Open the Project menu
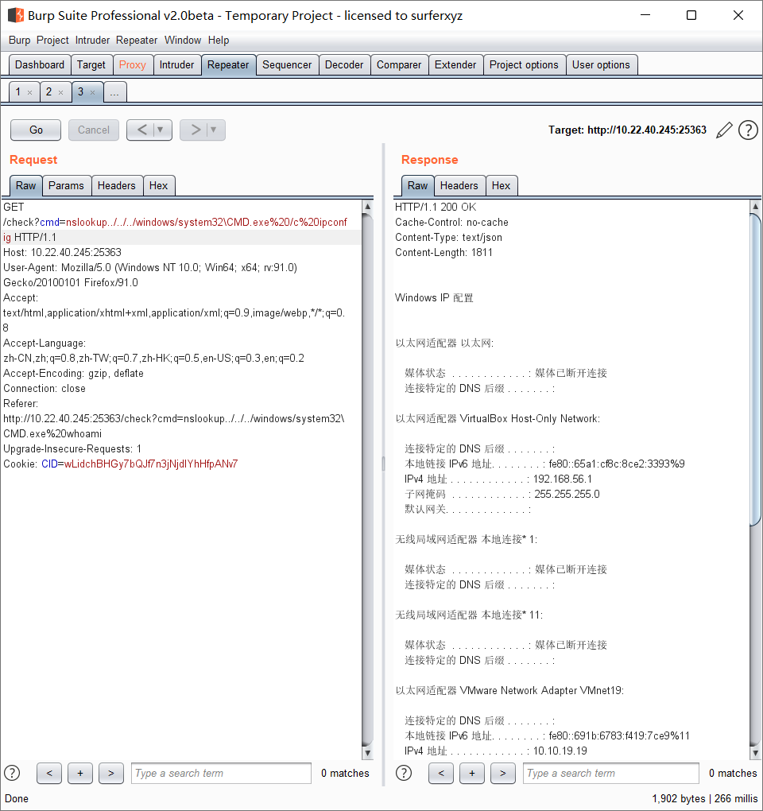 (x=52, y=41)
